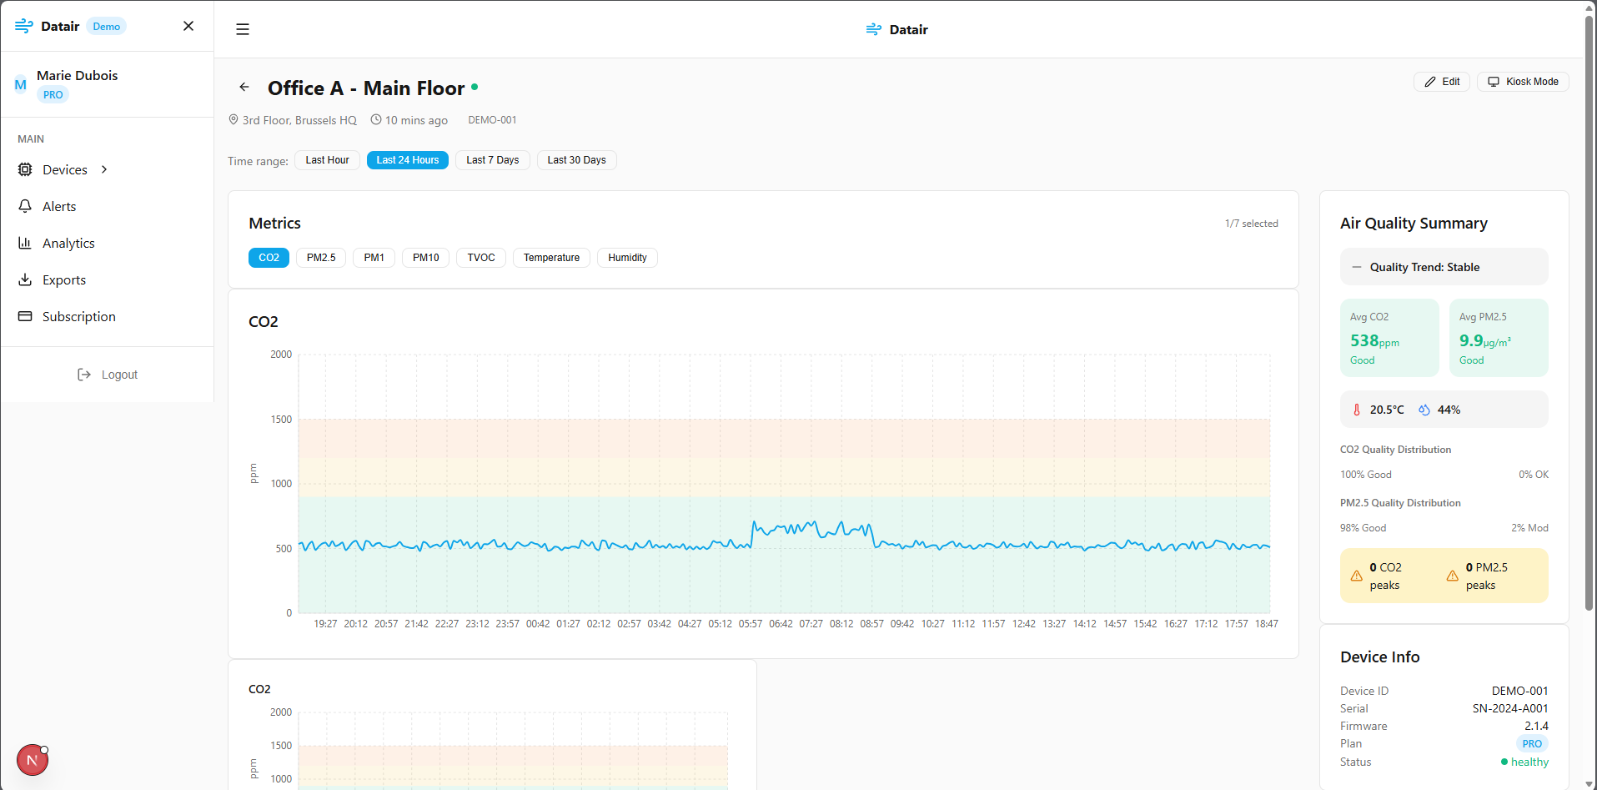Click the Quality Trend: Stable text
The image size is (1597, 790).
tap(1424, 267)
